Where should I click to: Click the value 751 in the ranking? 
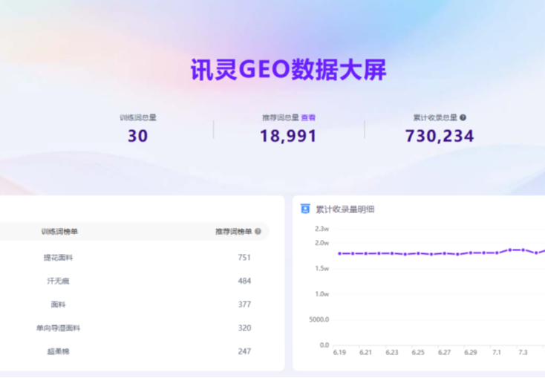pos(244,258)
